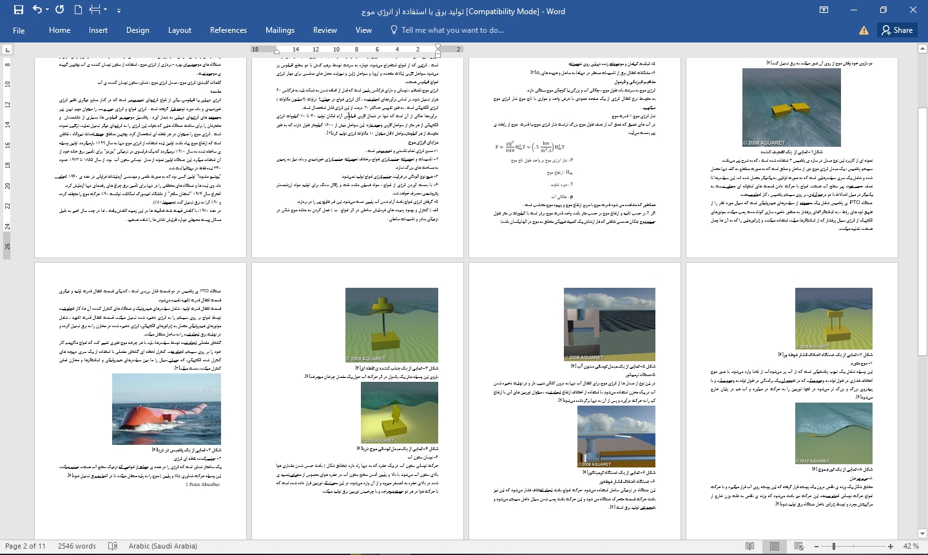Click the zoom slider handle

pos(834,546)
